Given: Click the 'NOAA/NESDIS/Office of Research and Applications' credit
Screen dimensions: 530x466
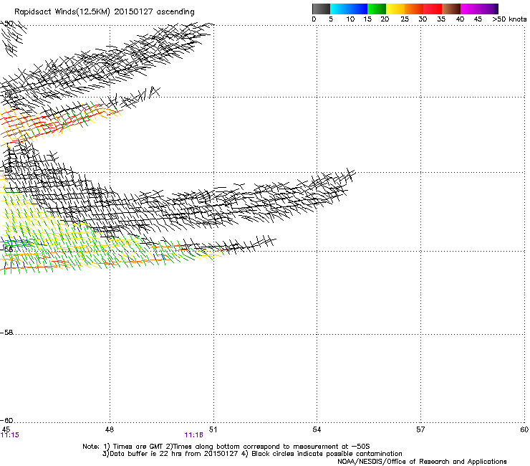Looking at the screenshot, I should click(422, 462).
